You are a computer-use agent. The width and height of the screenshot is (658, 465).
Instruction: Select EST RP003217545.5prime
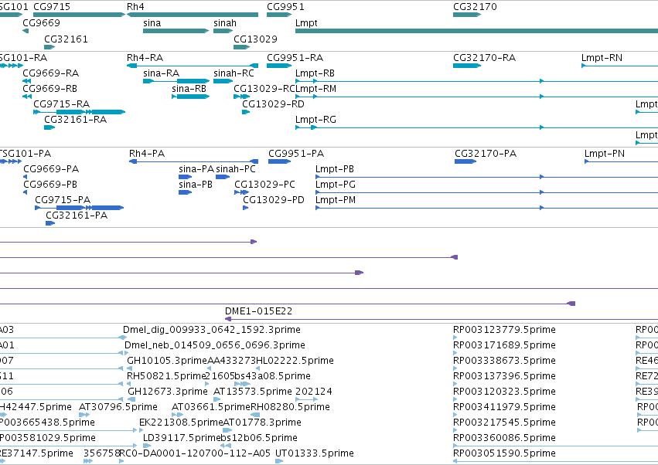(x=504, y=423)
